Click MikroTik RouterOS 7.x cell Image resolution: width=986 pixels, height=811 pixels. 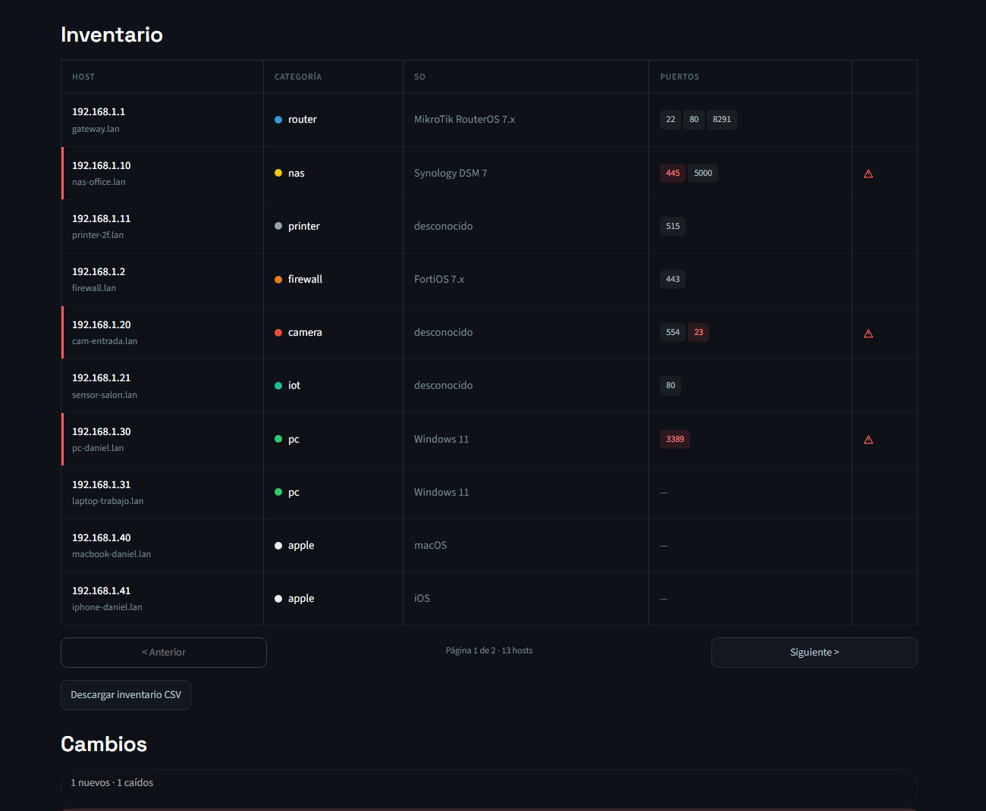coord(464,120)
